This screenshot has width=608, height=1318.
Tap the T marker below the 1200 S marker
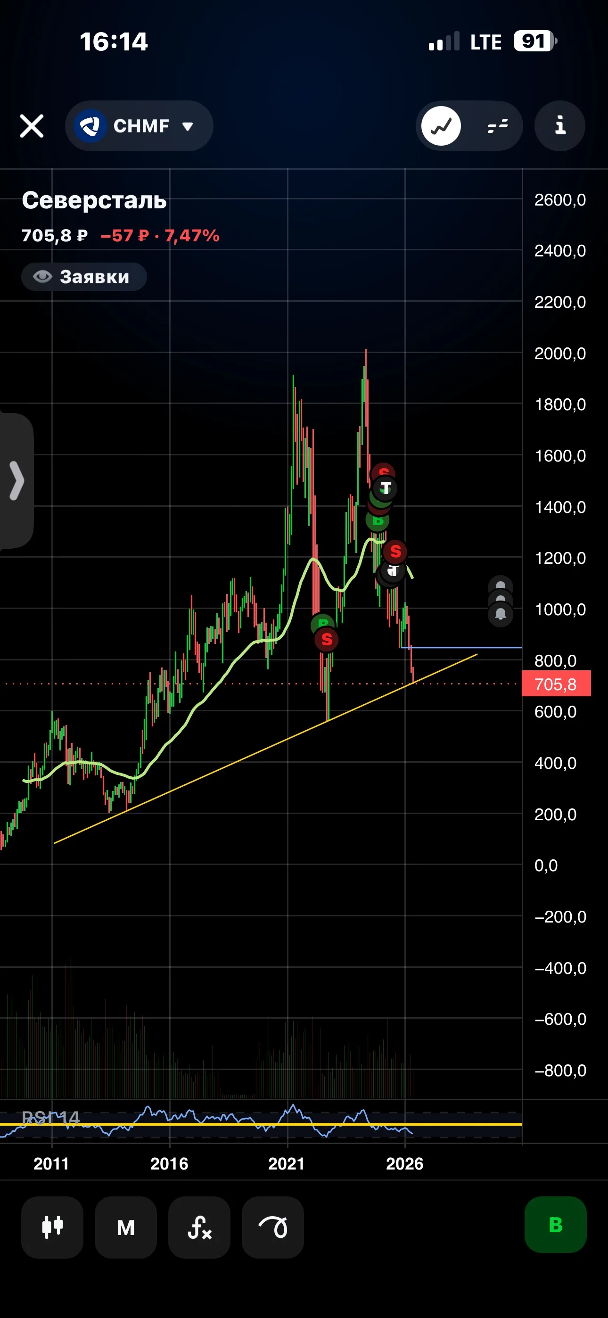(x=393, y=571)
